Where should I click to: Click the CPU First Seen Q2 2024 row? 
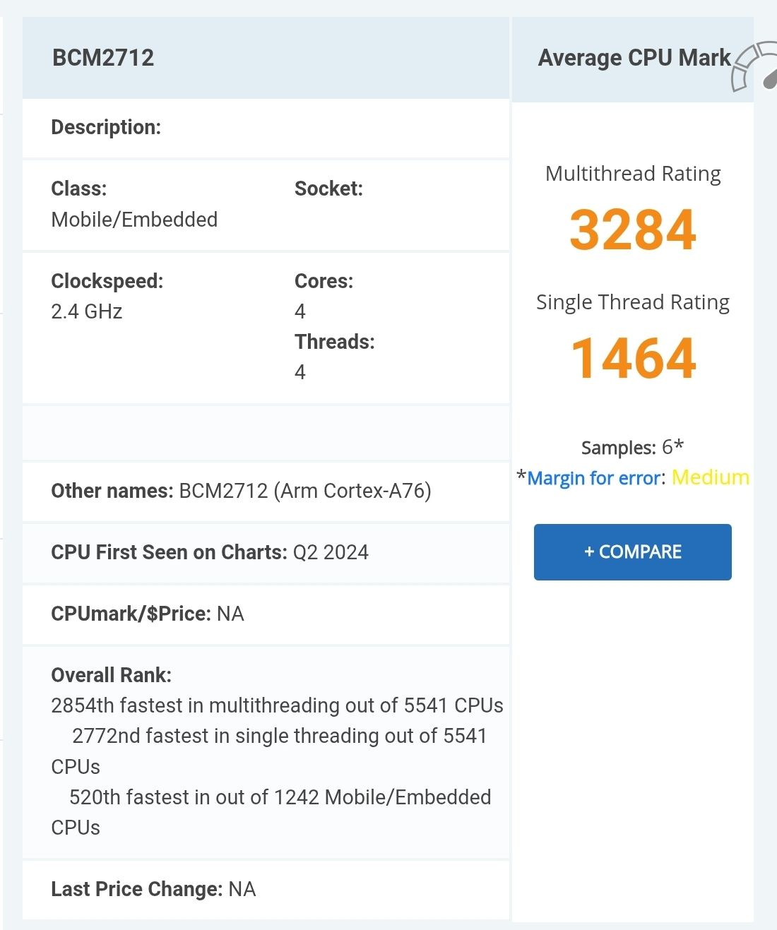coord(210,553)
